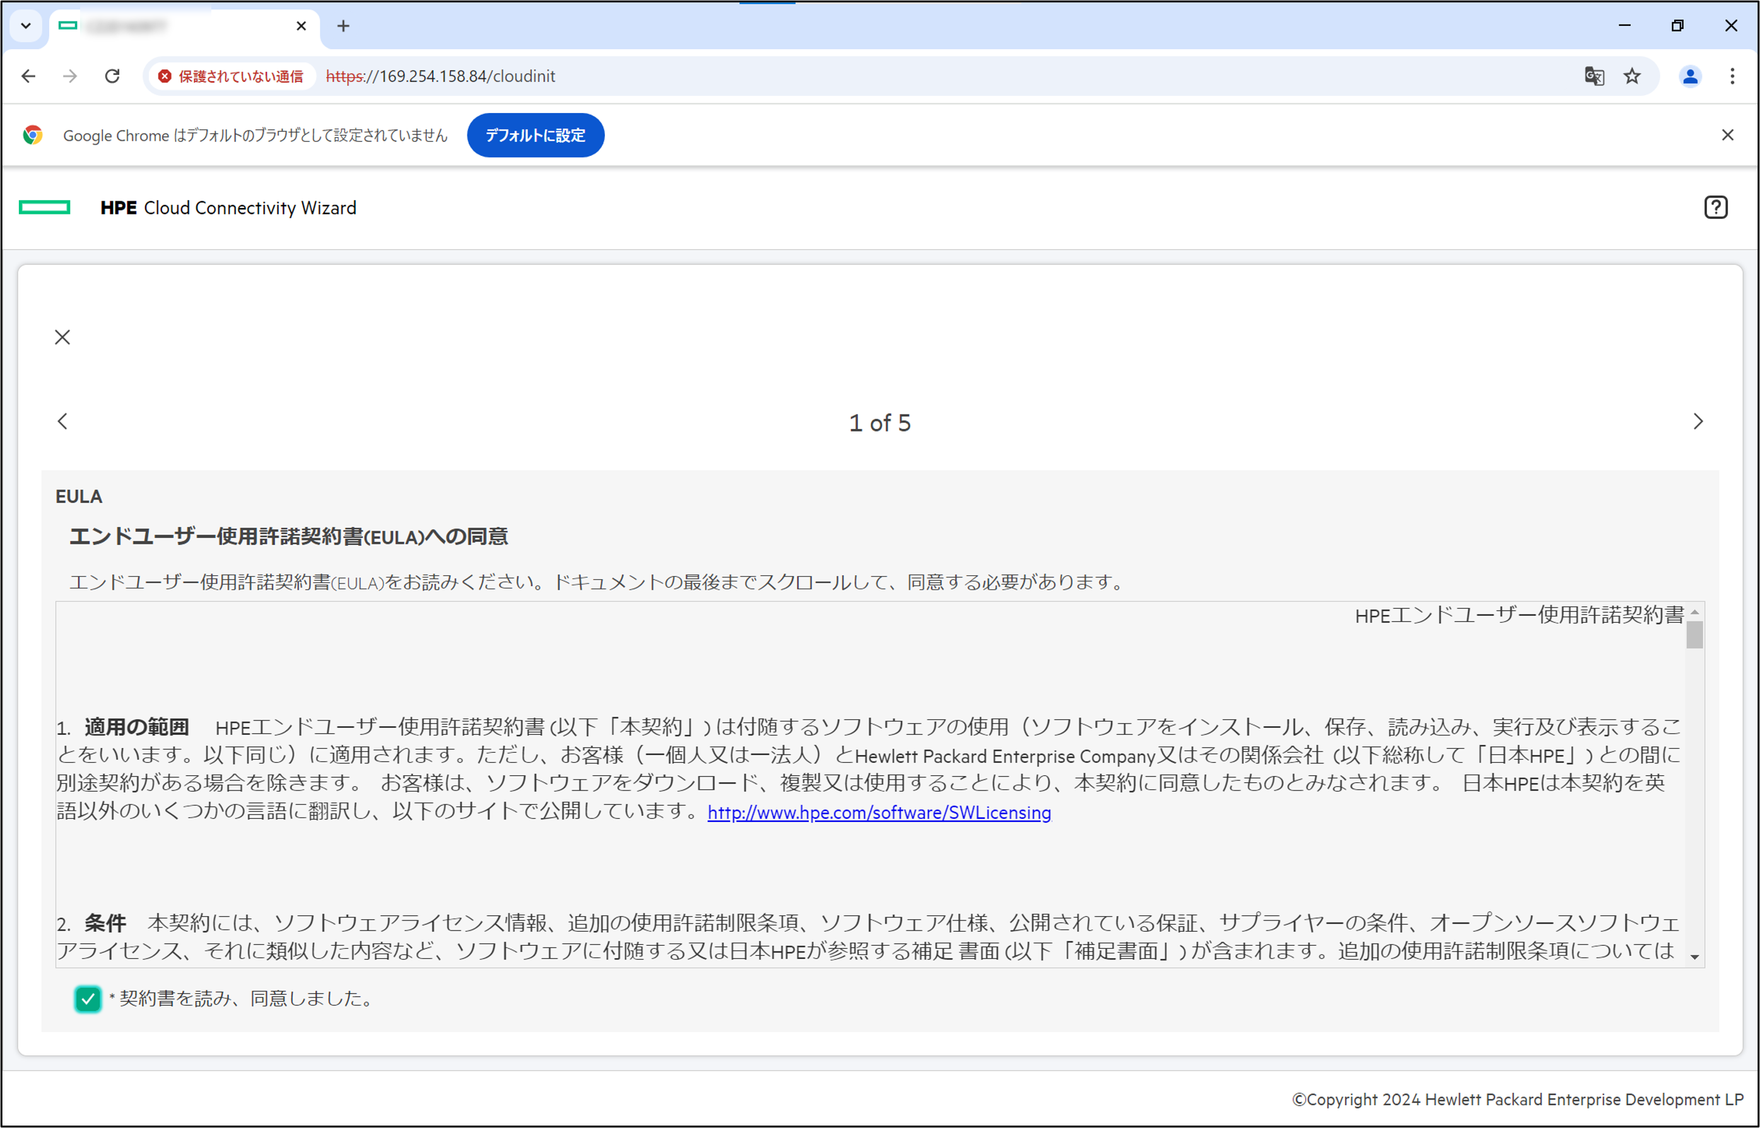The image size is (1760, 1128).
Task: Click the browser forward arrow
Action: pyautogui.click(x=70, y=76)
